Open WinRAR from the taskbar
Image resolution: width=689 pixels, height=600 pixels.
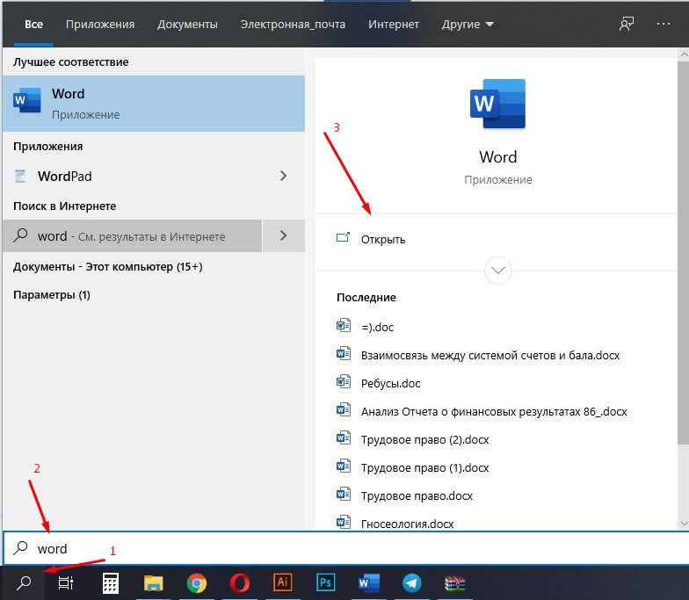point(454,582)
